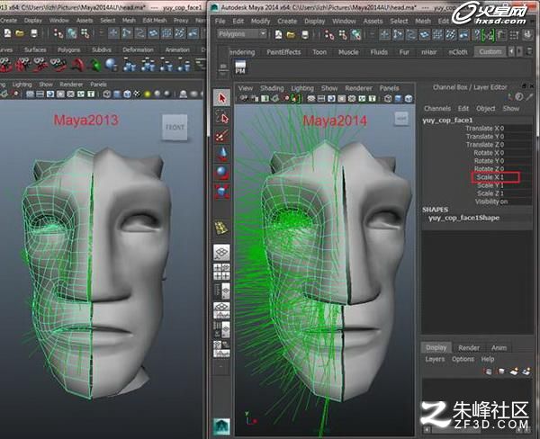Toggle Snap to curves in Maya 2014 status line

tap(398, 34)
